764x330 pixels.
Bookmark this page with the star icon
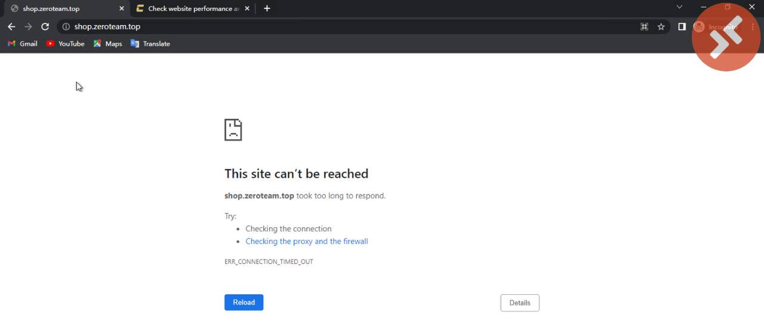coord(661,27)
